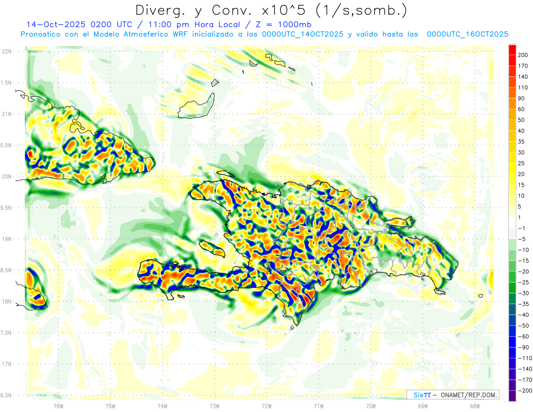The image size is (533, 412).
Task: Click the '25' colorbar value
Action: [x=521, y=163]
